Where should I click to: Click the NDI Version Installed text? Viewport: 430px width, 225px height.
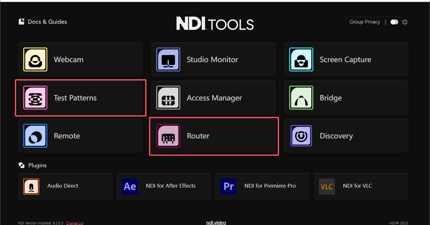point(40,223)
